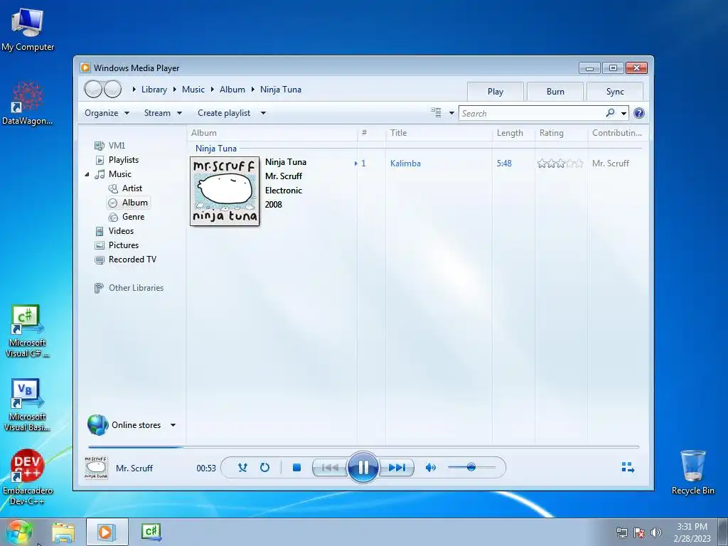Toggle repeat mode in the player controls
The width and height of the screenshot is (728, 546).
[x=264, y=468]
